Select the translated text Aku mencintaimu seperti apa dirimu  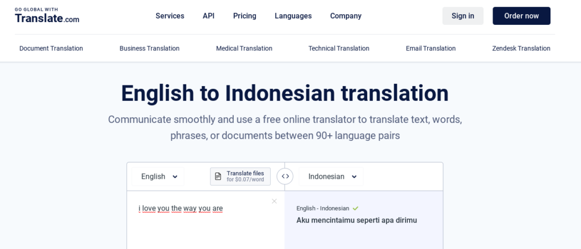point(356,220)
